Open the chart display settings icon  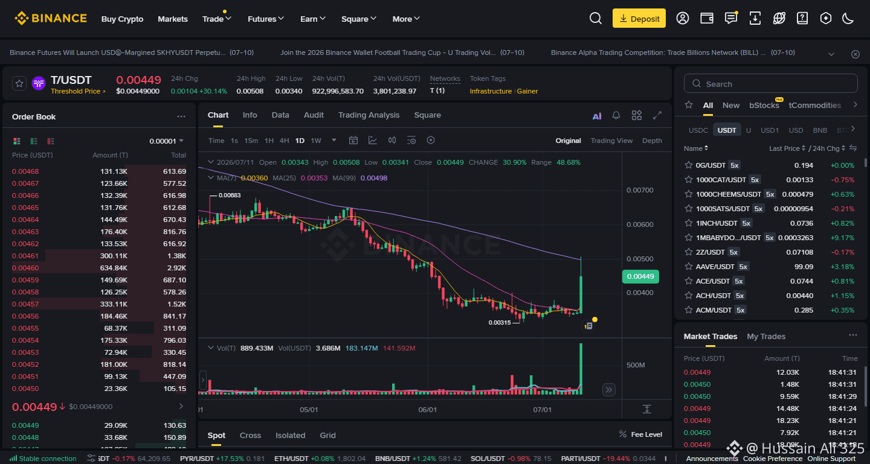click(x=411, y=141)
